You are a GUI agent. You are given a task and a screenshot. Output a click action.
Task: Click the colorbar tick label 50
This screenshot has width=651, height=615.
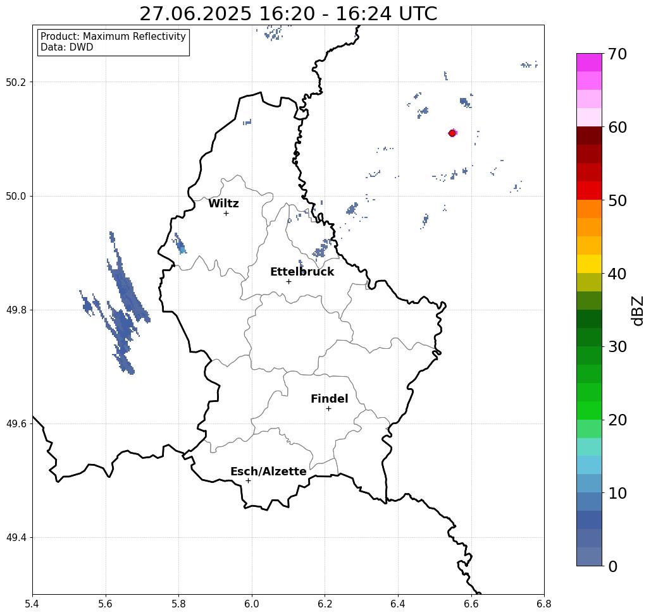click(x=617, y=200)
